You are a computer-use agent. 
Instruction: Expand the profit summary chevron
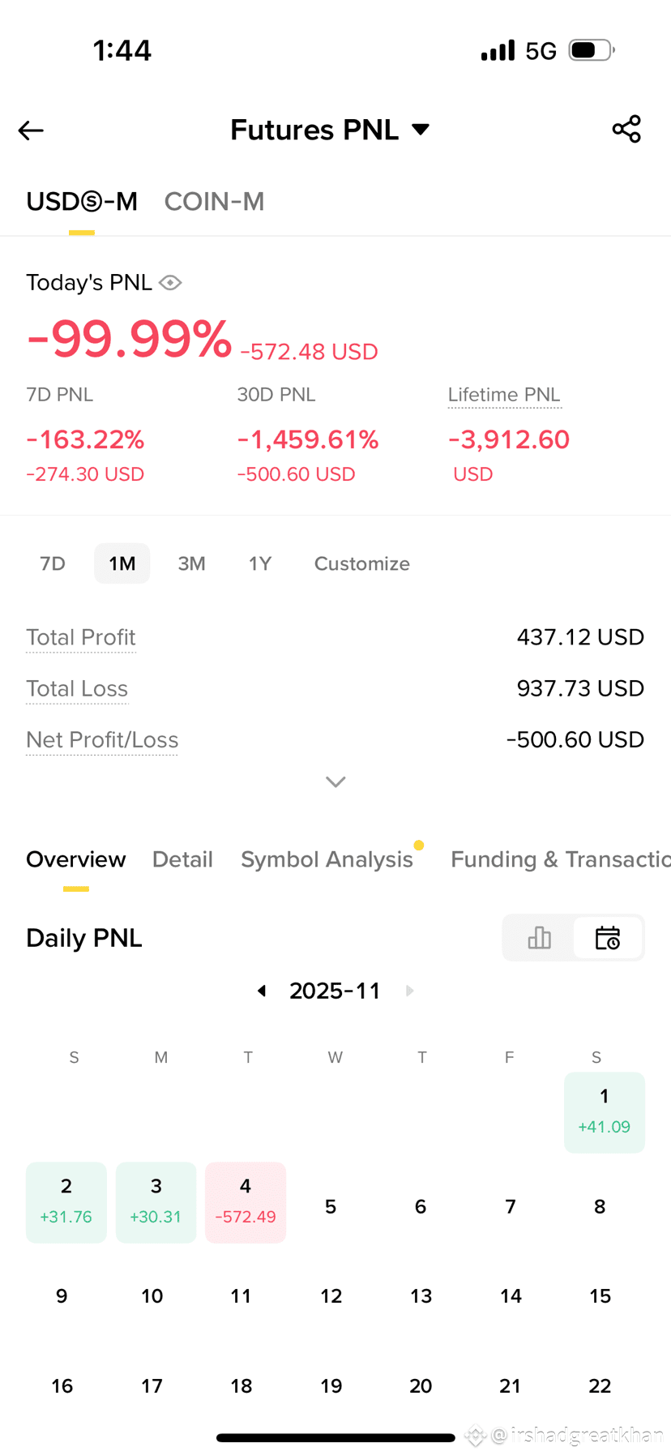click(335, 782)
